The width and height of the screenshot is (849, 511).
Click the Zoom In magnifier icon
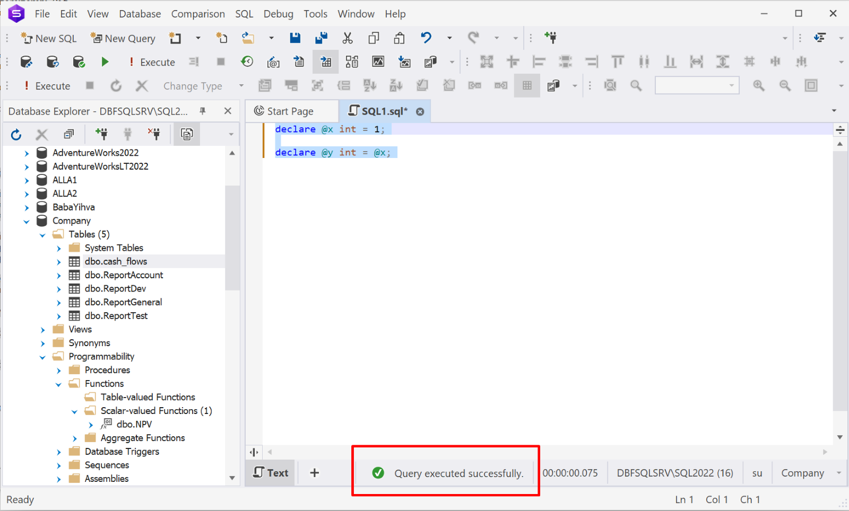(x=759, y=85)
